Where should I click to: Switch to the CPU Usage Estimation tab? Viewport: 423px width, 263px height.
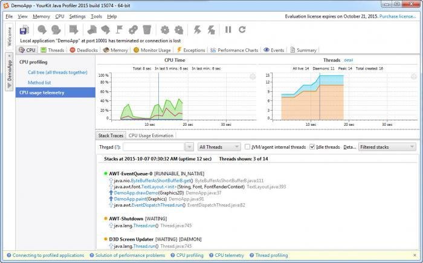(151, 135)
